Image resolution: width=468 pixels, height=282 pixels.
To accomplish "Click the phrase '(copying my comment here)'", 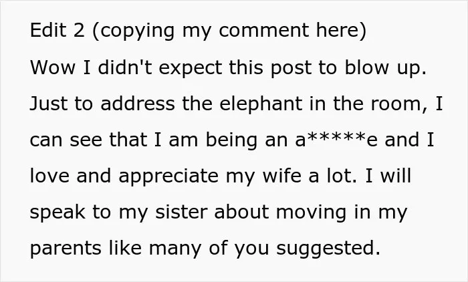I will click(229, 31).
